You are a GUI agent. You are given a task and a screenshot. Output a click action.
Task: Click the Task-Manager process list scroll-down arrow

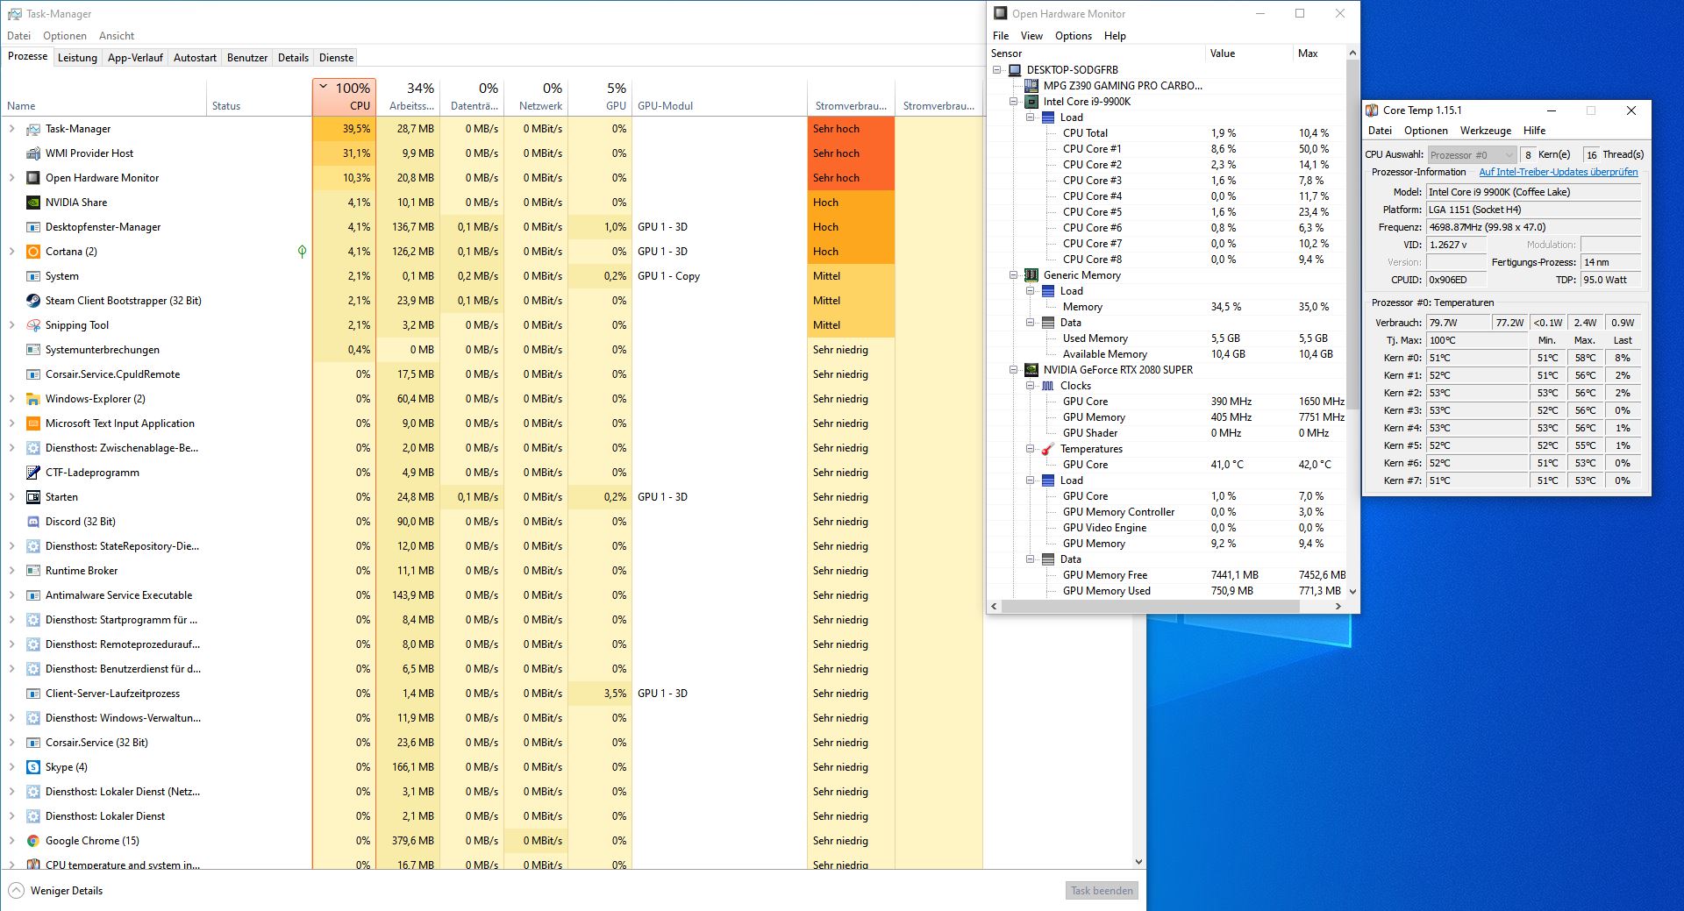point(1138,862)
